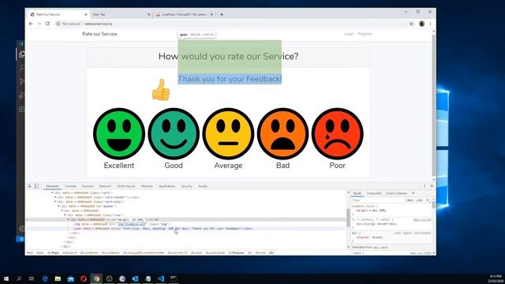
Task: Click the Register link in navbar
Action: [x=365, y=34]
